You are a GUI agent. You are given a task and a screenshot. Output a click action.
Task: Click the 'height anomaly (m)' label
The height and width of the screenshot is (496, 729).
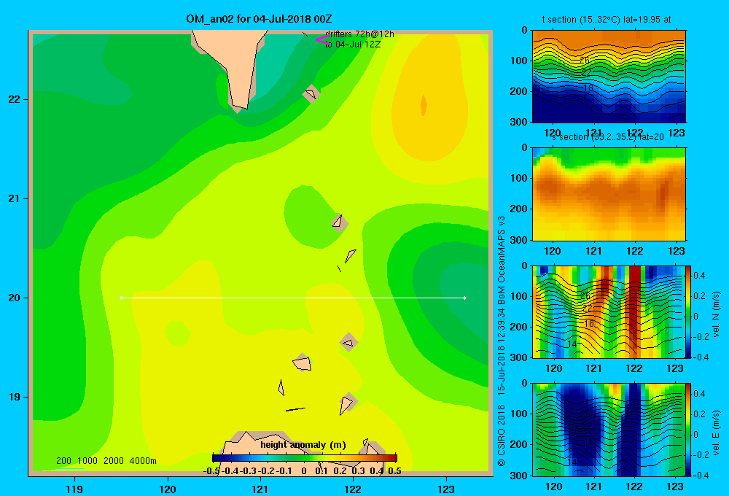[303, 445]
